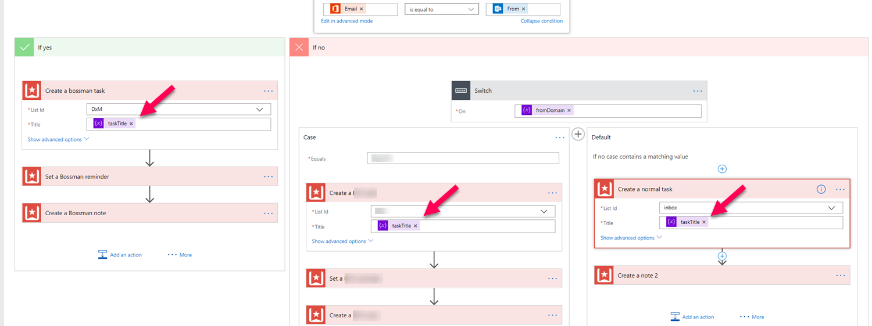Click the insert step plus above Create a normal task
Image resolution: width=872 pixels, height=326 pixels.
(x=722, y=169)
